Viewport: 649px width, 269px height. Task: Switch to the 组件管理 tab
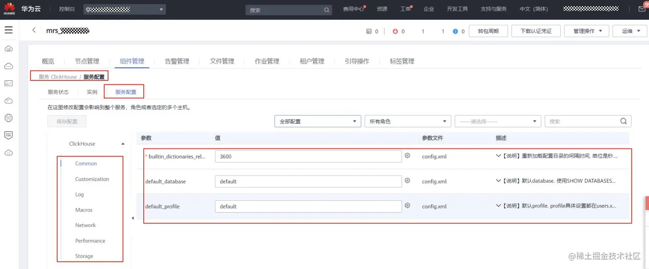(x=132, y=61)
